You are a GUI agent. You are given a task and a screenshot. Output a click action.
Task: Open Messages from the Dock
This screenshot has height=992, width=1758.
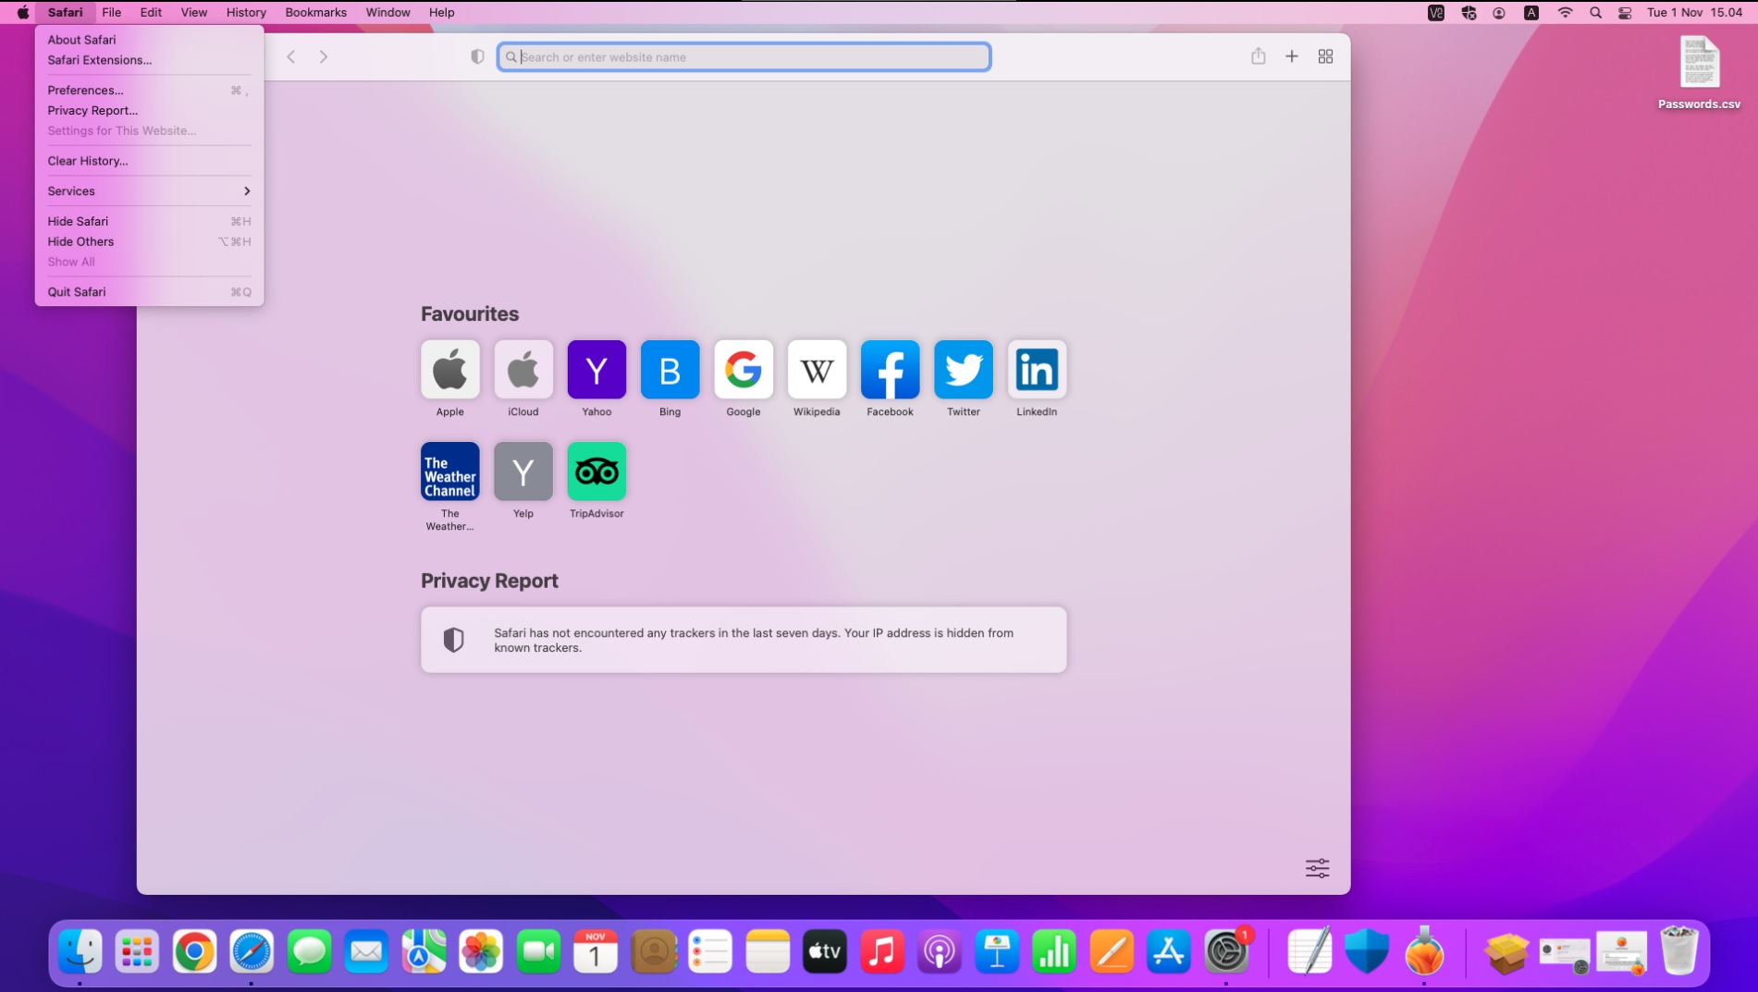point(310,952)
